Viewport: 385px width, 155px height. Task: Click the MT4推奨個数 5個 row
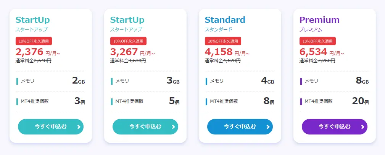pos(145,101)
